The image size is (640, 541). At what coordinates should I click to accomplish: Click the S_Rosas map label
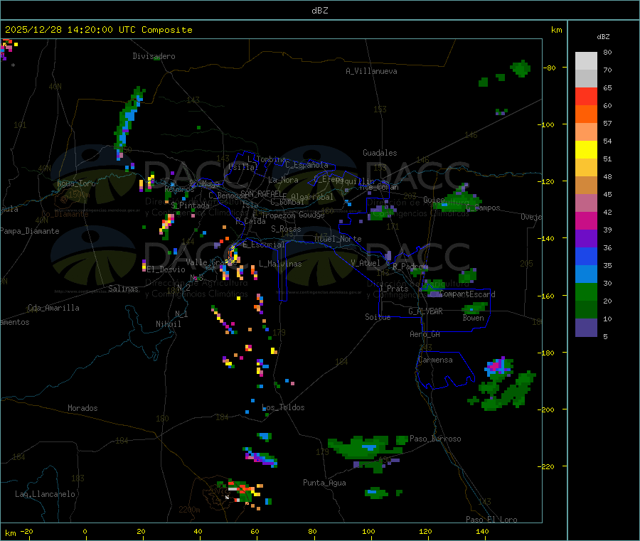(286, 229)
